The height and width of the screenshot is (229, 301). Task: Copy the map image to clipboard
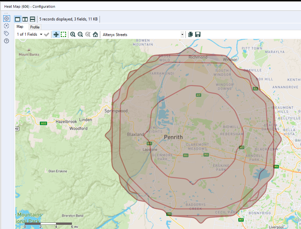pyautogui.click(x=190, y=34)
